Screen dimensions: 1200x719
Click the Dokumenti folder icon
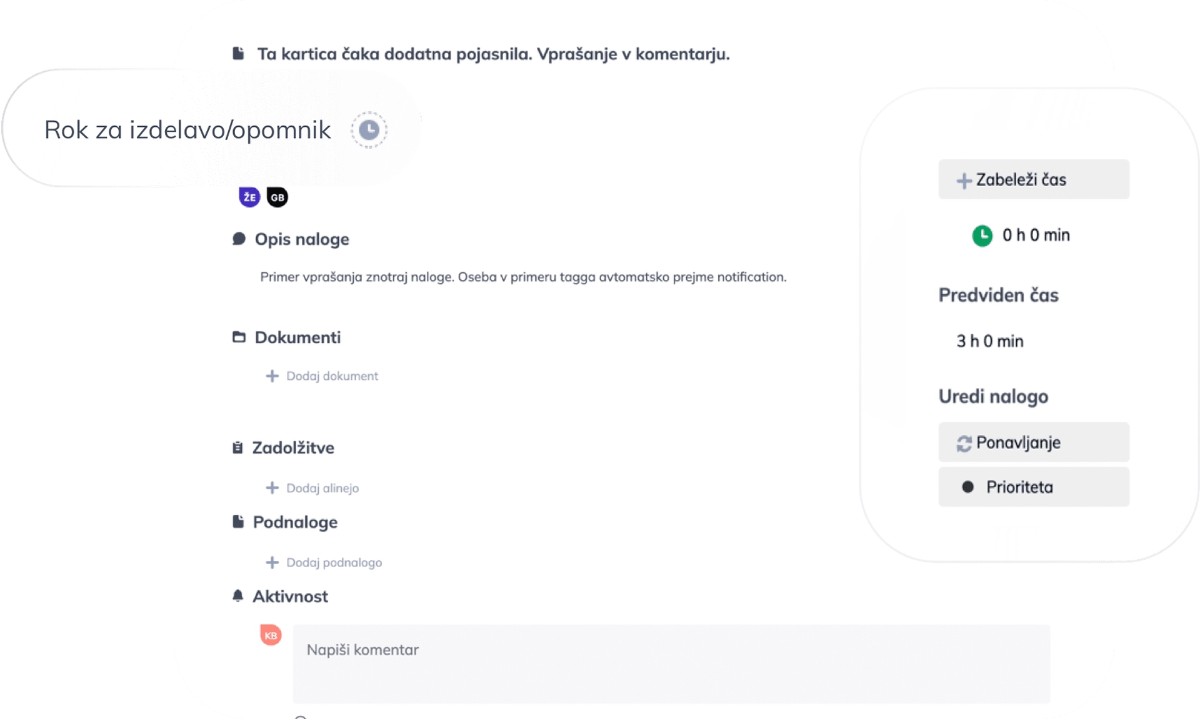(239, 337)
